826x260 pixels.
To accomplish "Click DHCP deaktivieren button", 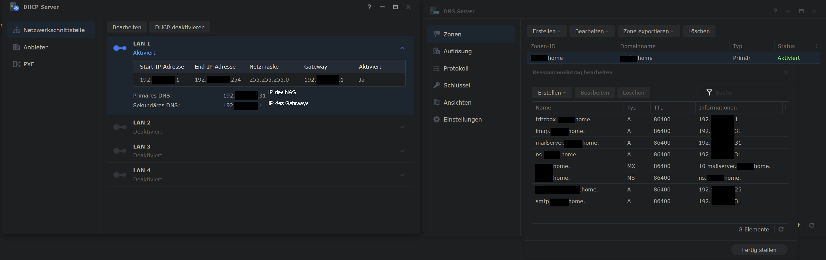I will tap(180, 27).
